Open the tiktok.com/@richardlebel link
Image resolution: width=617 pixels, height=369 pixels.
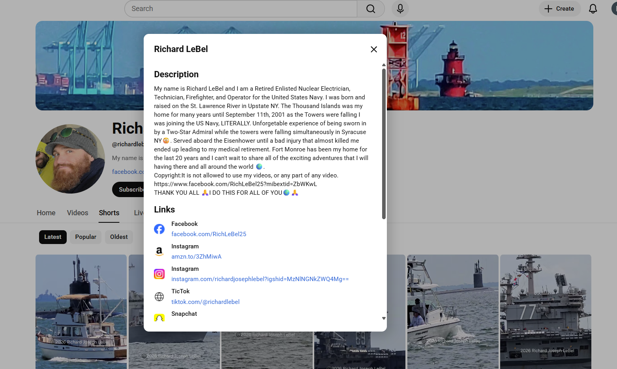pyautogui.click(x=205, y=302)
